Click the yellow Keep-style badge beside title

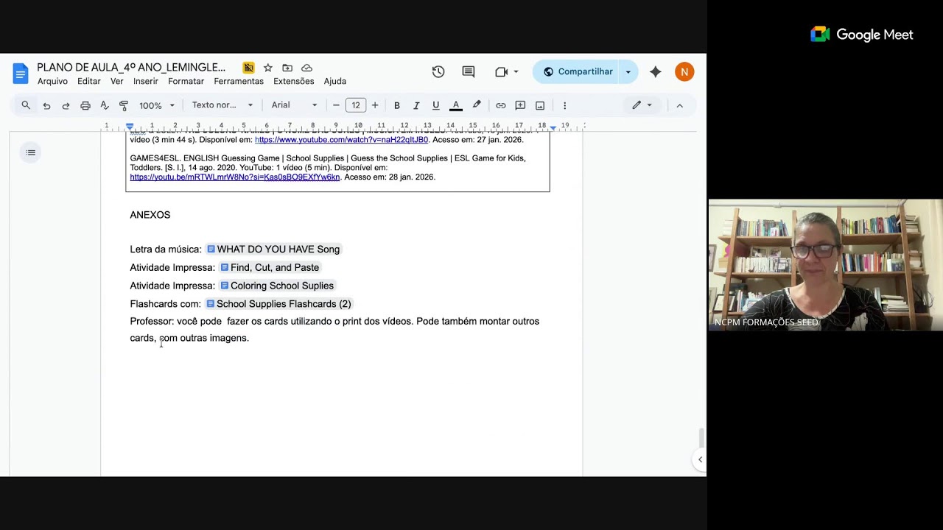point(248,68)
